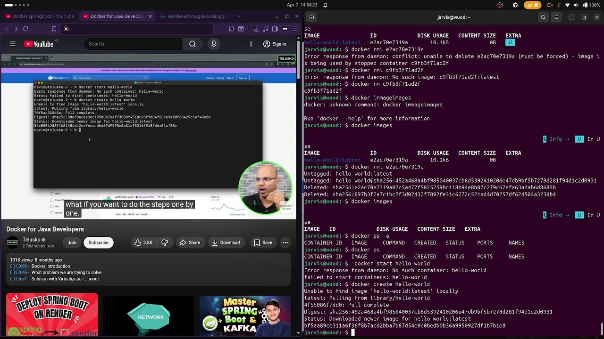Click the YouTube search magnifier button
604x339 pixels.
click(193, 44)
